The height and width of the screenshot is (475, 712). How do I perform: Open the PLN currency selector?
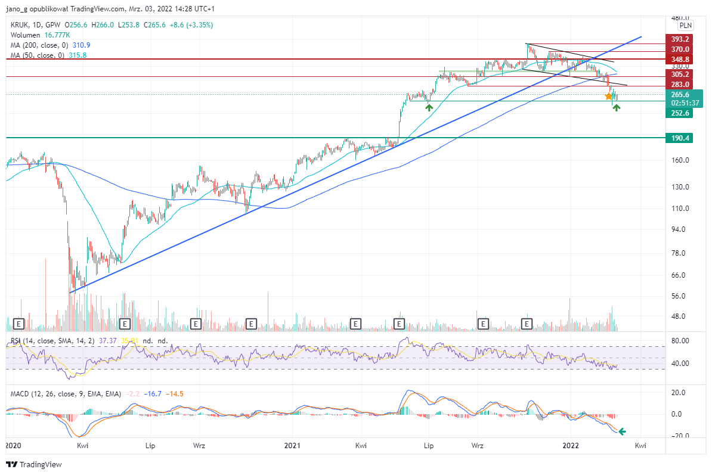[686, 26]
